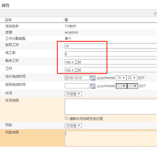
Task: Tick 清除状况说明历史记录 checkbox
Action: (66, 118)
